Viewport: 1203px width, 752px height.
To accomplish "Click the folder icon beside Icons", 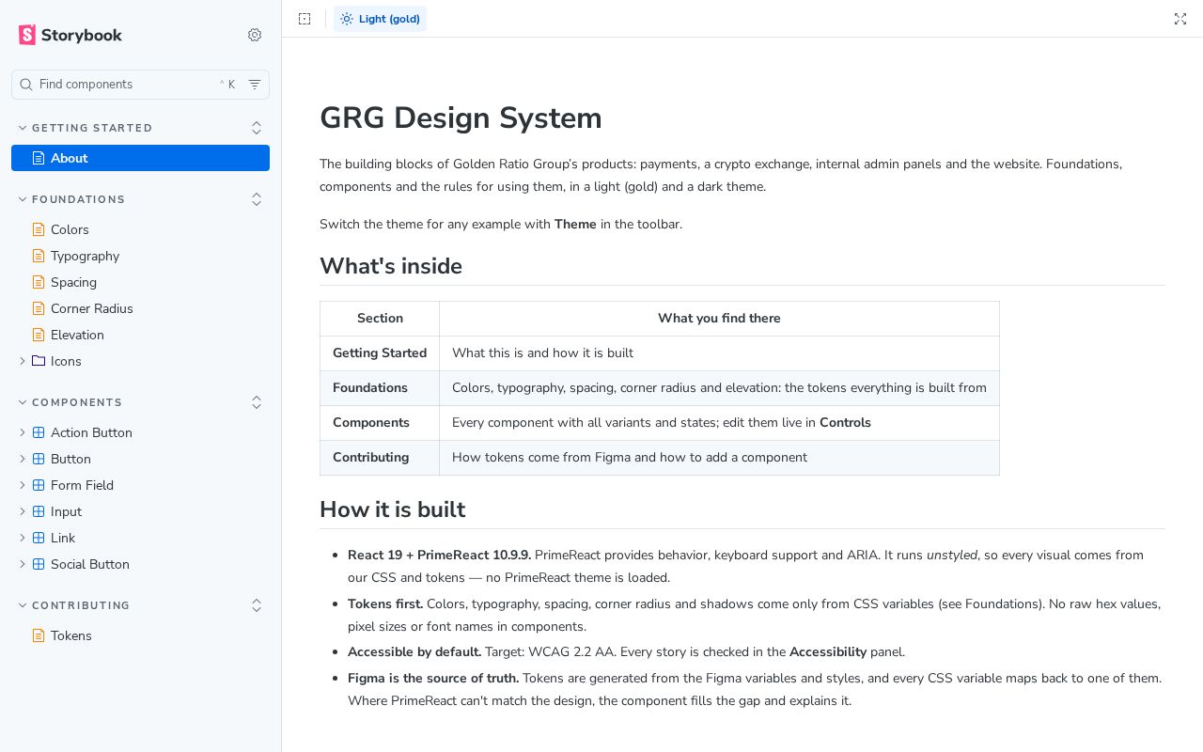I will [39, 361].
